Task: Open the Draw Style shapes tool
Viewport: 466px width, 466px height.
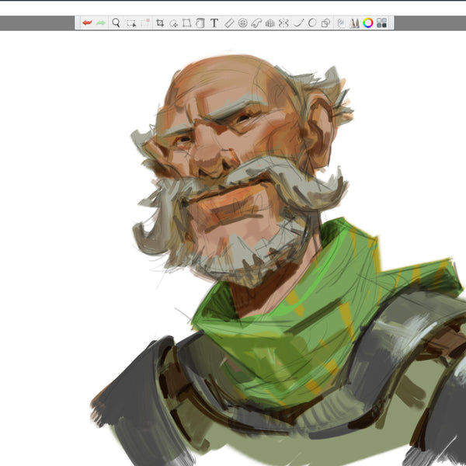Action: pos(325,23)
